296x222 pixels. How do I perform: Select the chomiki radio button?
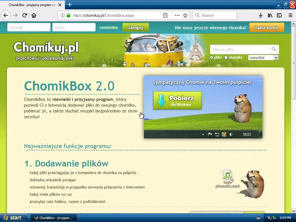[x=226, y=58]
